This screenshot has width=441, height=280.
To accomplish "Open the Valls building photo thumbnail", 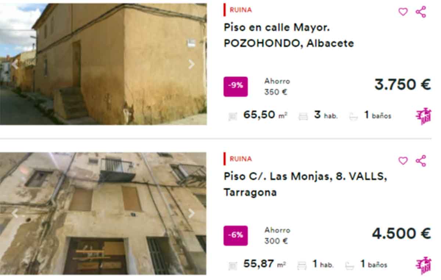I will (103, 213).
